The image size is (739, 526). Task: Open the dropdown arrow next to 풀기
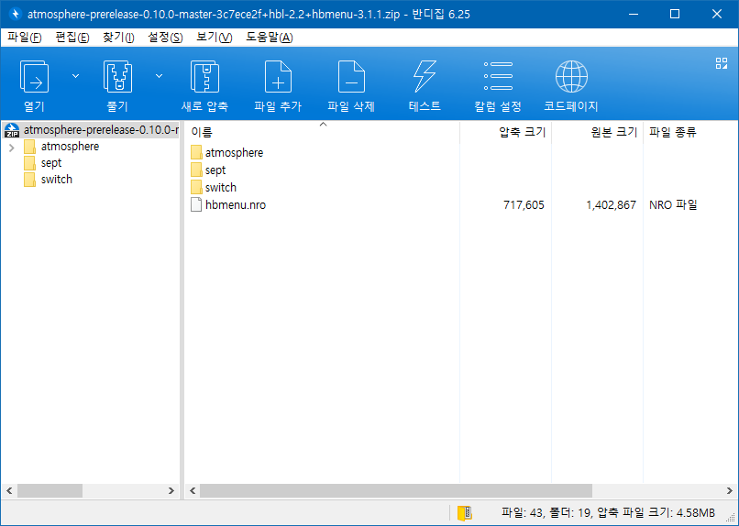160,76
